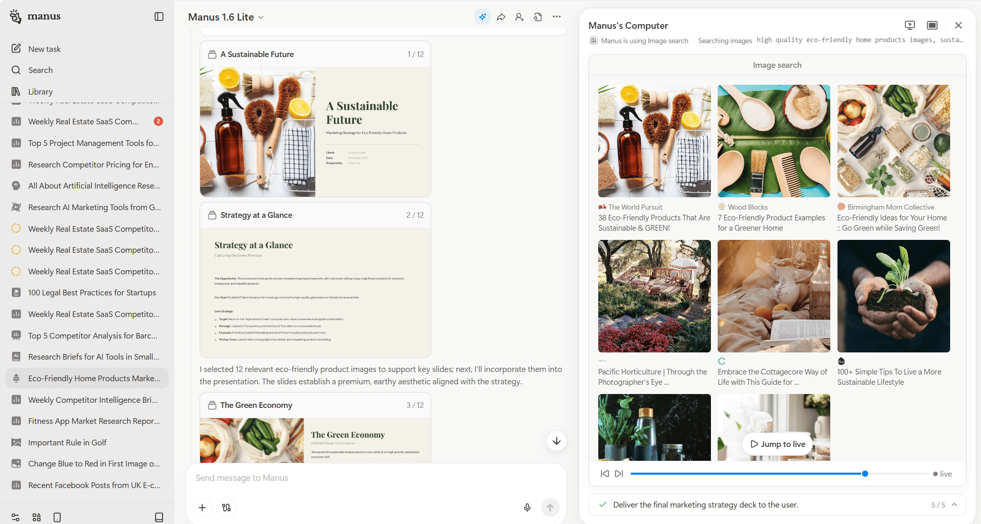This screenshot has width=981, height=524.
Task: Open the Manus 1.6 Lite model dropdown
Action: pyautogui.click(x=226, y=17)
